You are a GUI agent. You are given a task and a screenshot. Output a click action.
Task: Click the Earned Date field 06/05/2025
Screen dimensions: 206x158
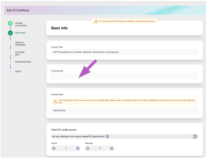(x=124, y=111)
